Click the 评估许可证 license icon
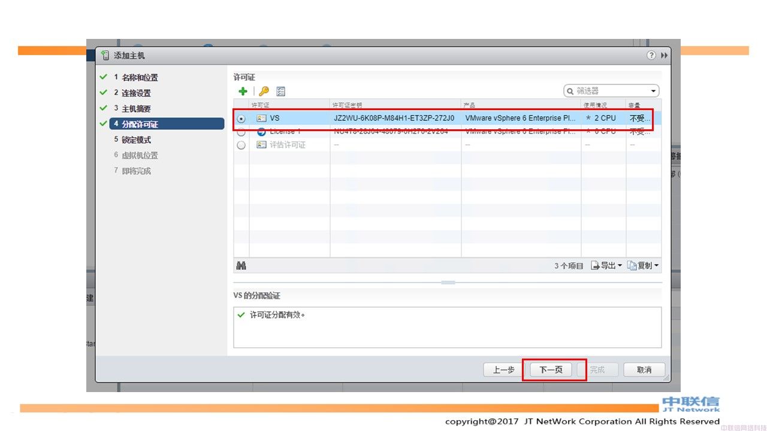Image resolution: width=767 pixels, height=431 pixels. pos(261,145)
